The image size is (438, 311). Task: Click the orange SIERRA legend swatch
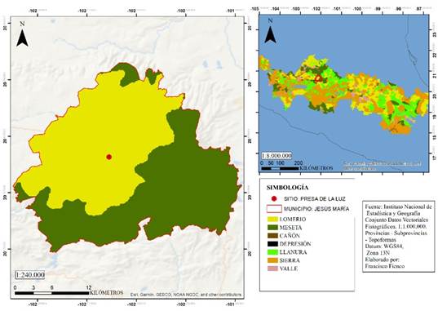point(272,260)
